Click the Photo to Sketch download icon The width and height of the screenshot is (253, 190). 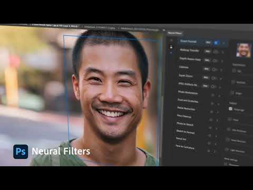[210, 128]
